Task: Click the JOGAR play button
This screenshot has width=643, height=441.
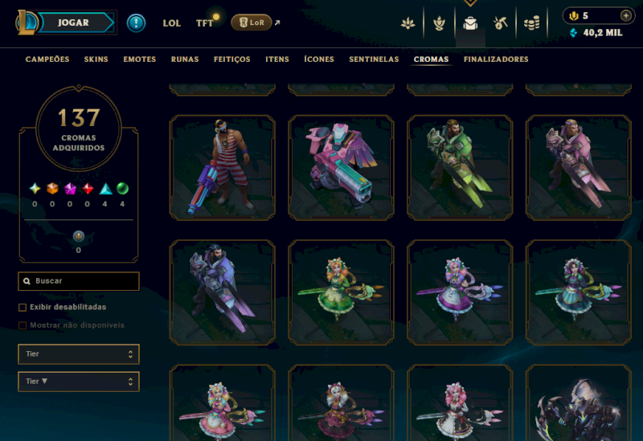Action: pyautogui.click(x=74, y=22)
